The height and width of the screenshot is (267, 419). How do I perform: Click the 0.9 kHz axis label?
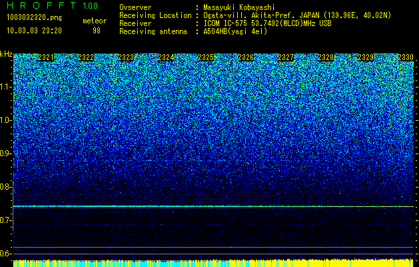click(x=5, y=154)
